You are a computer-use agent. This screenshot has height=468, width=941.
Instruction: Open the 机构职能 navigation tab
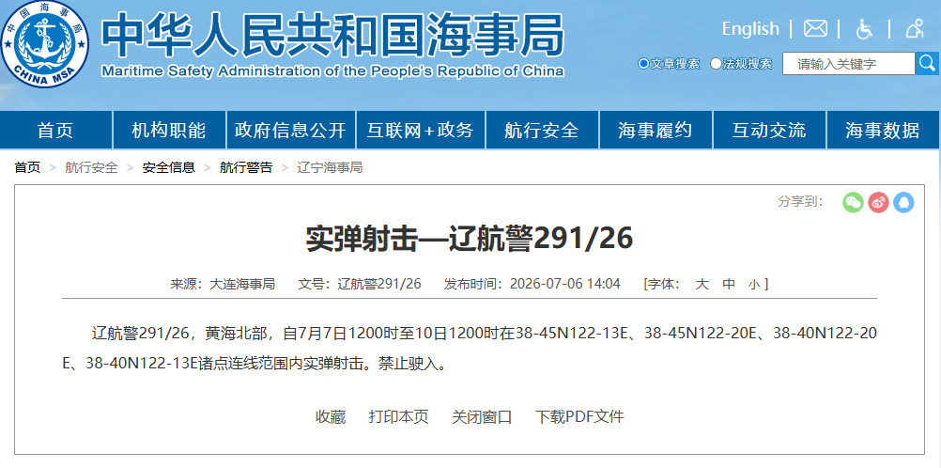[x=169, y=130]
